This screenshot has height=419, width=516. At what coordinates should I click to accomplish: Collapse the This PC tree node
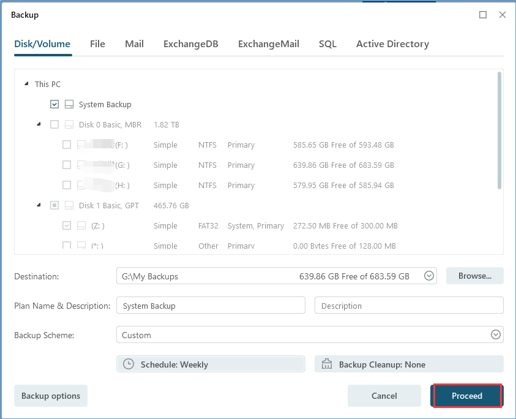coord(26,84)
